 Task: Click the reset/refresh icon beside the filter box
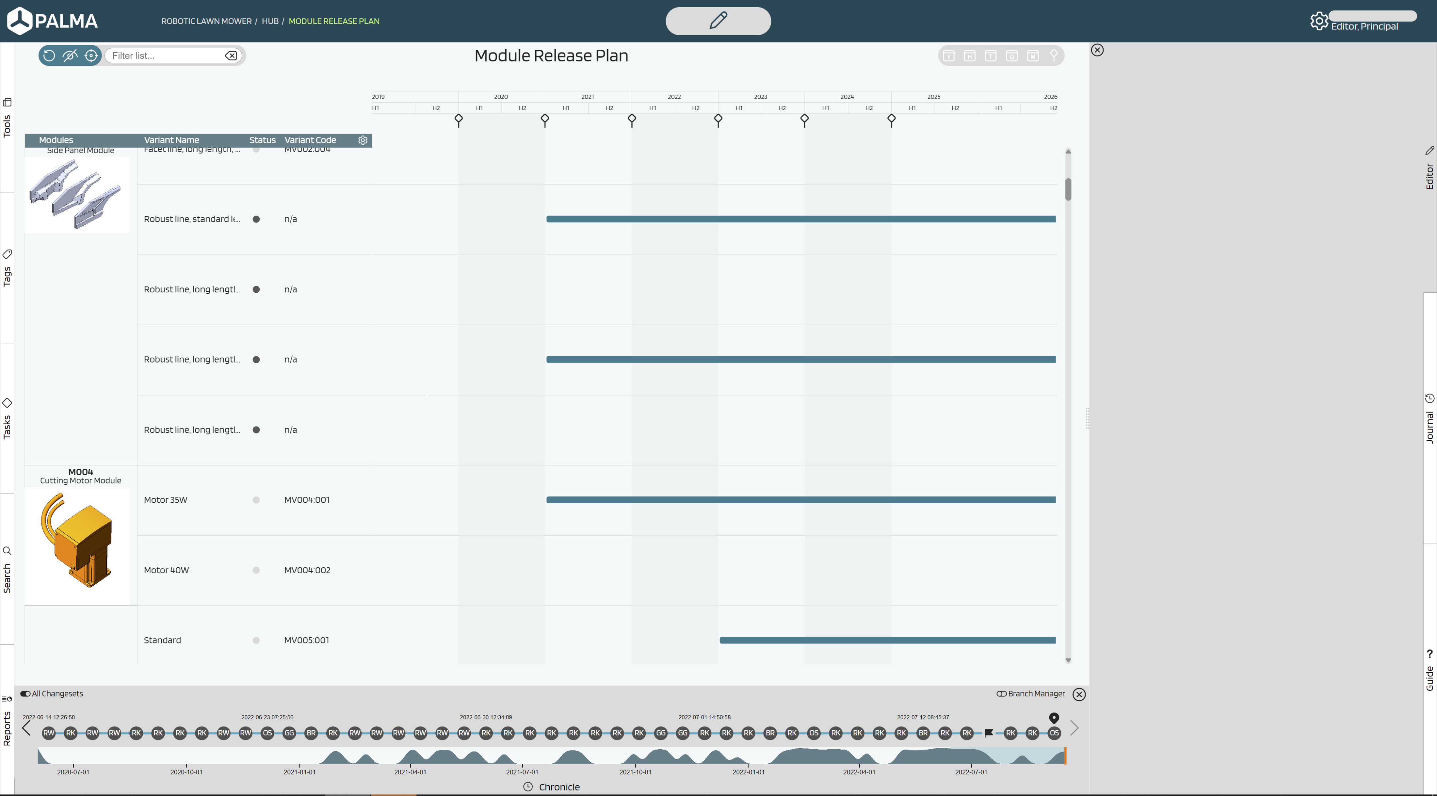click(x=49, y=55)
